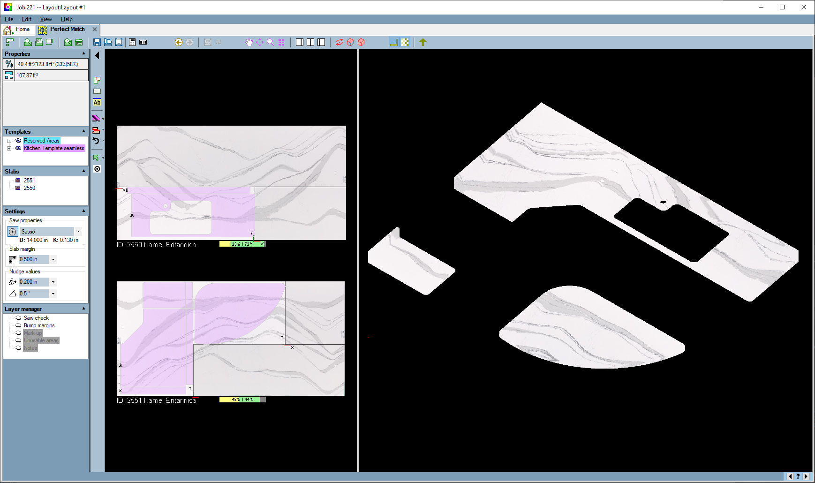This screenshot has height=483, width=815.
Task: Click the barcode toolbar icon
Action: [x=143, y=42]
